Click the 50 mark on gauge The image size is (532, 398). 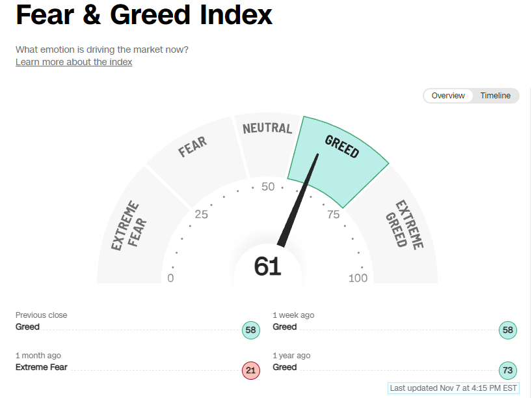(x=268, y=186)
